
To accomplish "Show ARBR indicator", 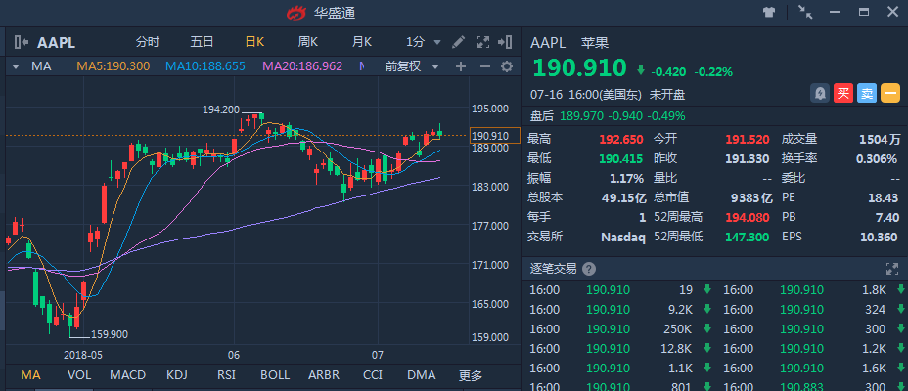I will [324, 375].
